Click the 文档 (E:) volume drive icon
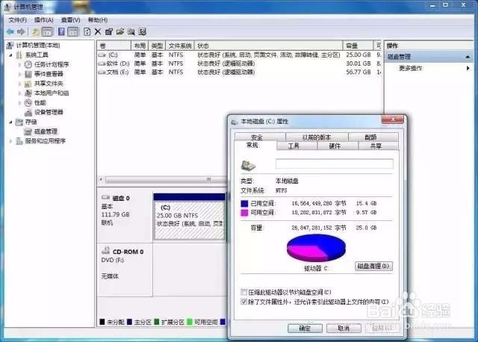The height and width of the screenshot is (342, 478). pos(102,72)
